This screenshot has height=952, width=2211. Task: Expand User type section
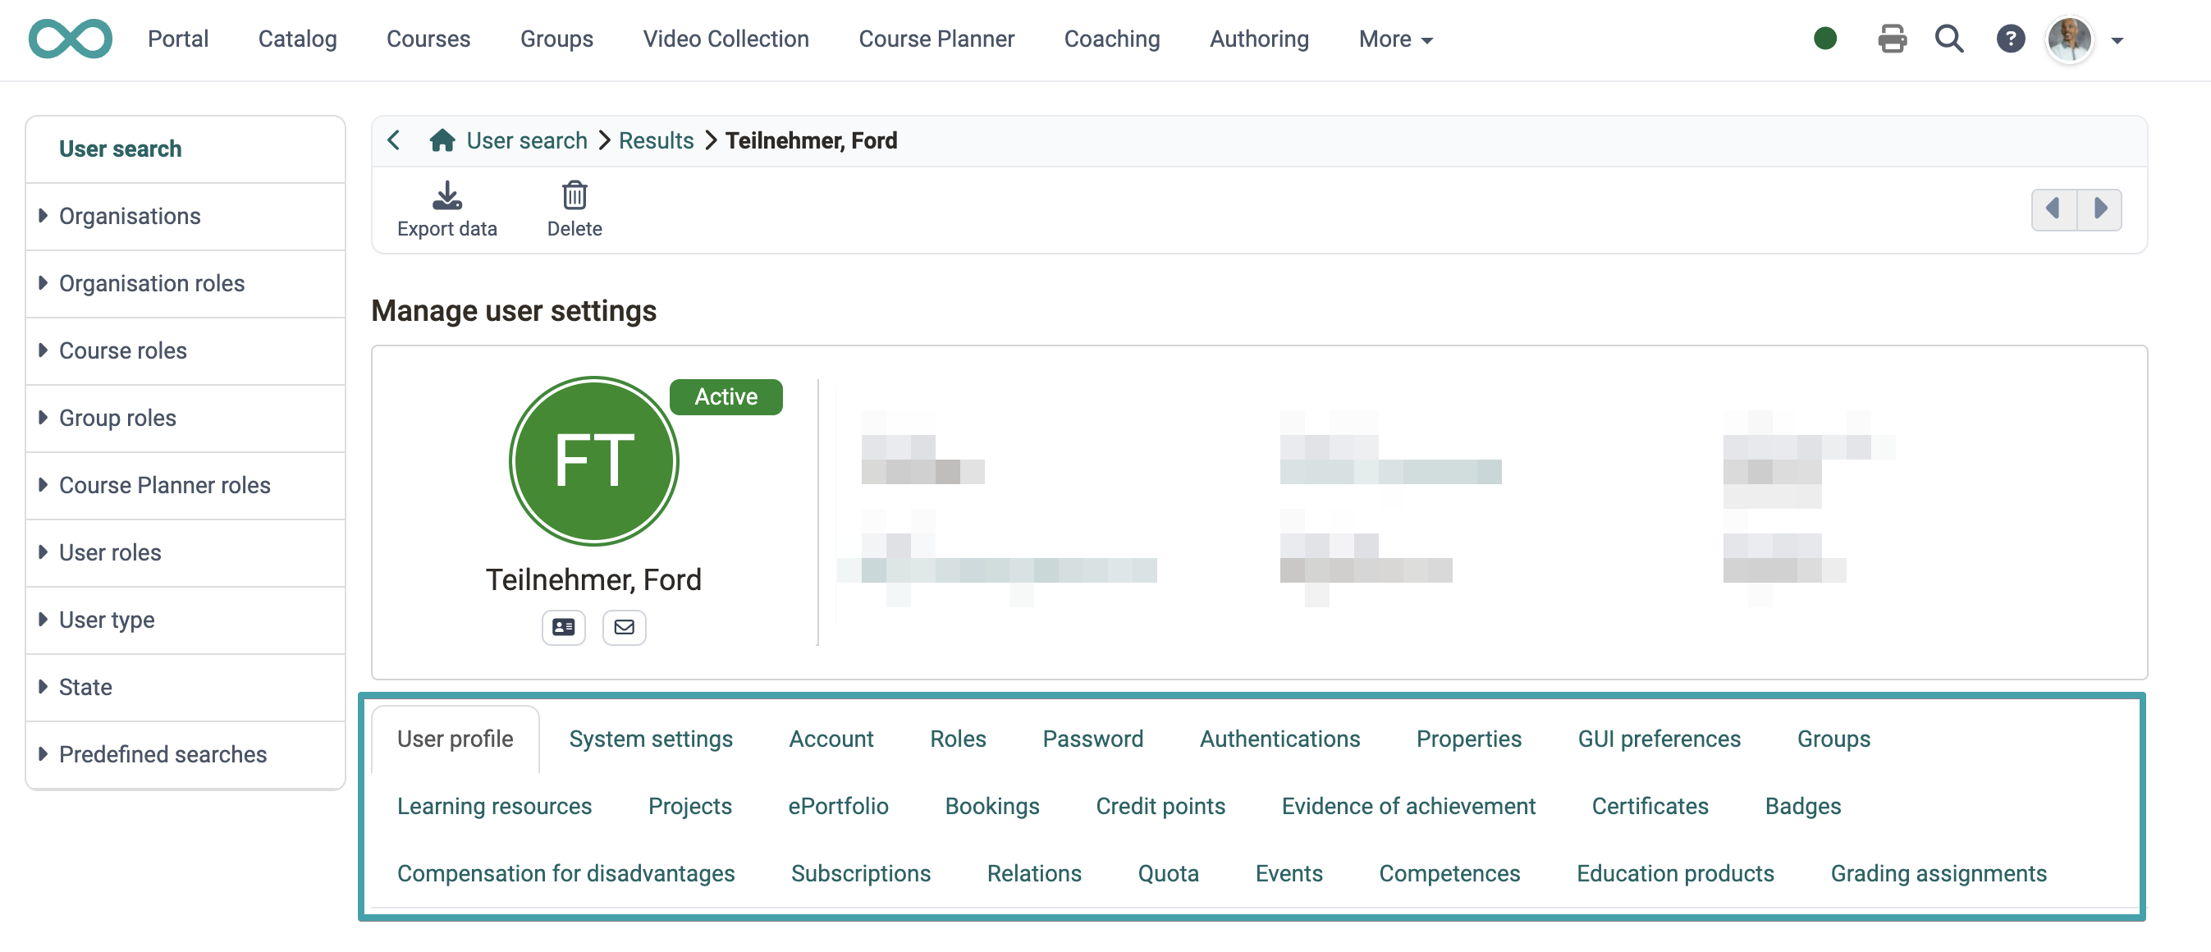(x=185, y=620)
